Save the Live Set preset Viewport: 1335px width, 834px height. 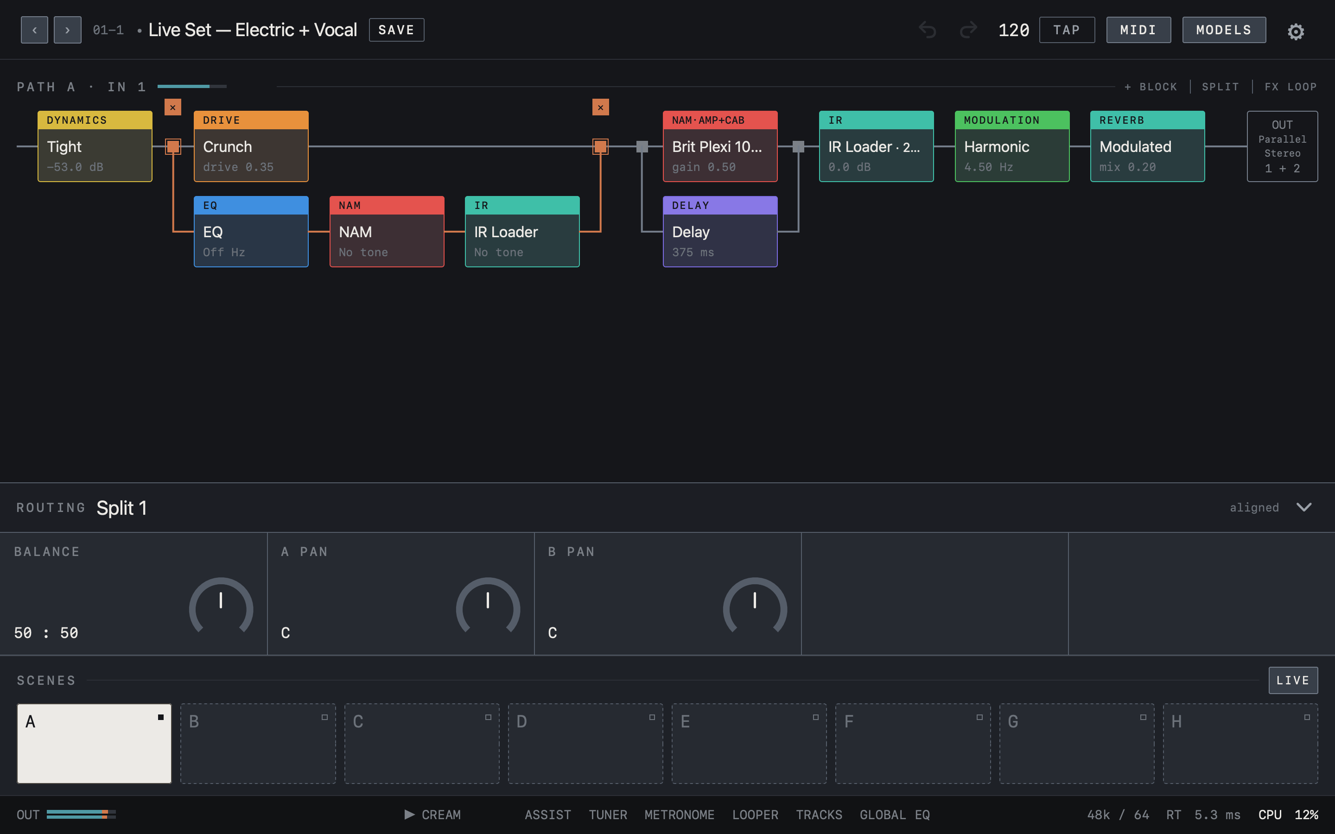pos(396,30)
